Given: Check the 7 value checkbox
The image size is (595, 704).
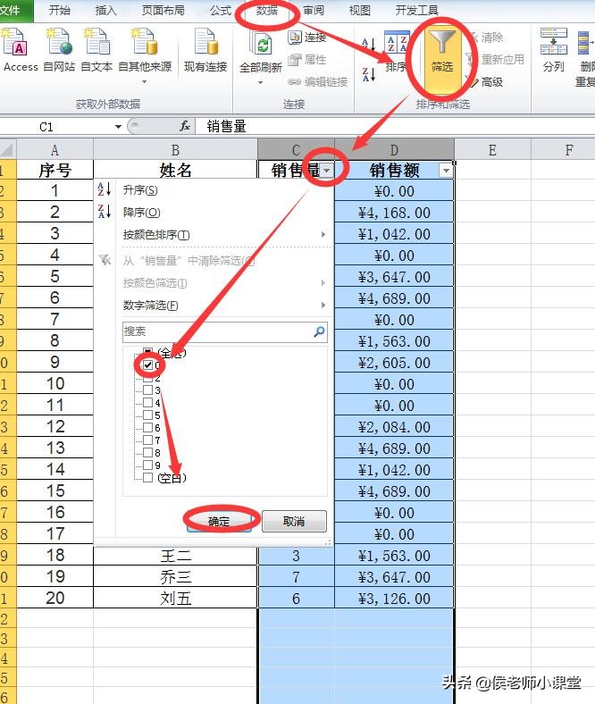Looking at the screenshot, I should (147, 440).
